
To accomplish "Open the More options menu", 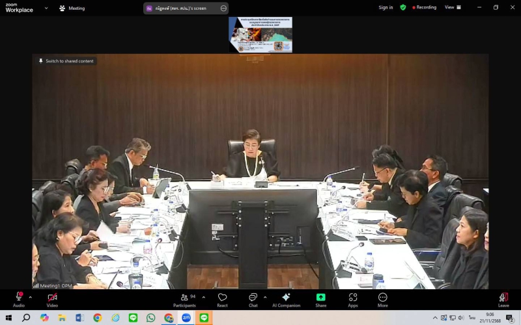I will coord(382,298).
